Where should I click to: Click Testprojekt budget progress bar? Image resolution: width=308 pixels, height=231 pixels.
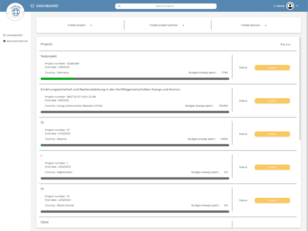135,79
